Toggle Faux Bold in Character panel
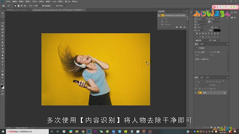This screenshot has width=239, height=134. coord(197,34)
